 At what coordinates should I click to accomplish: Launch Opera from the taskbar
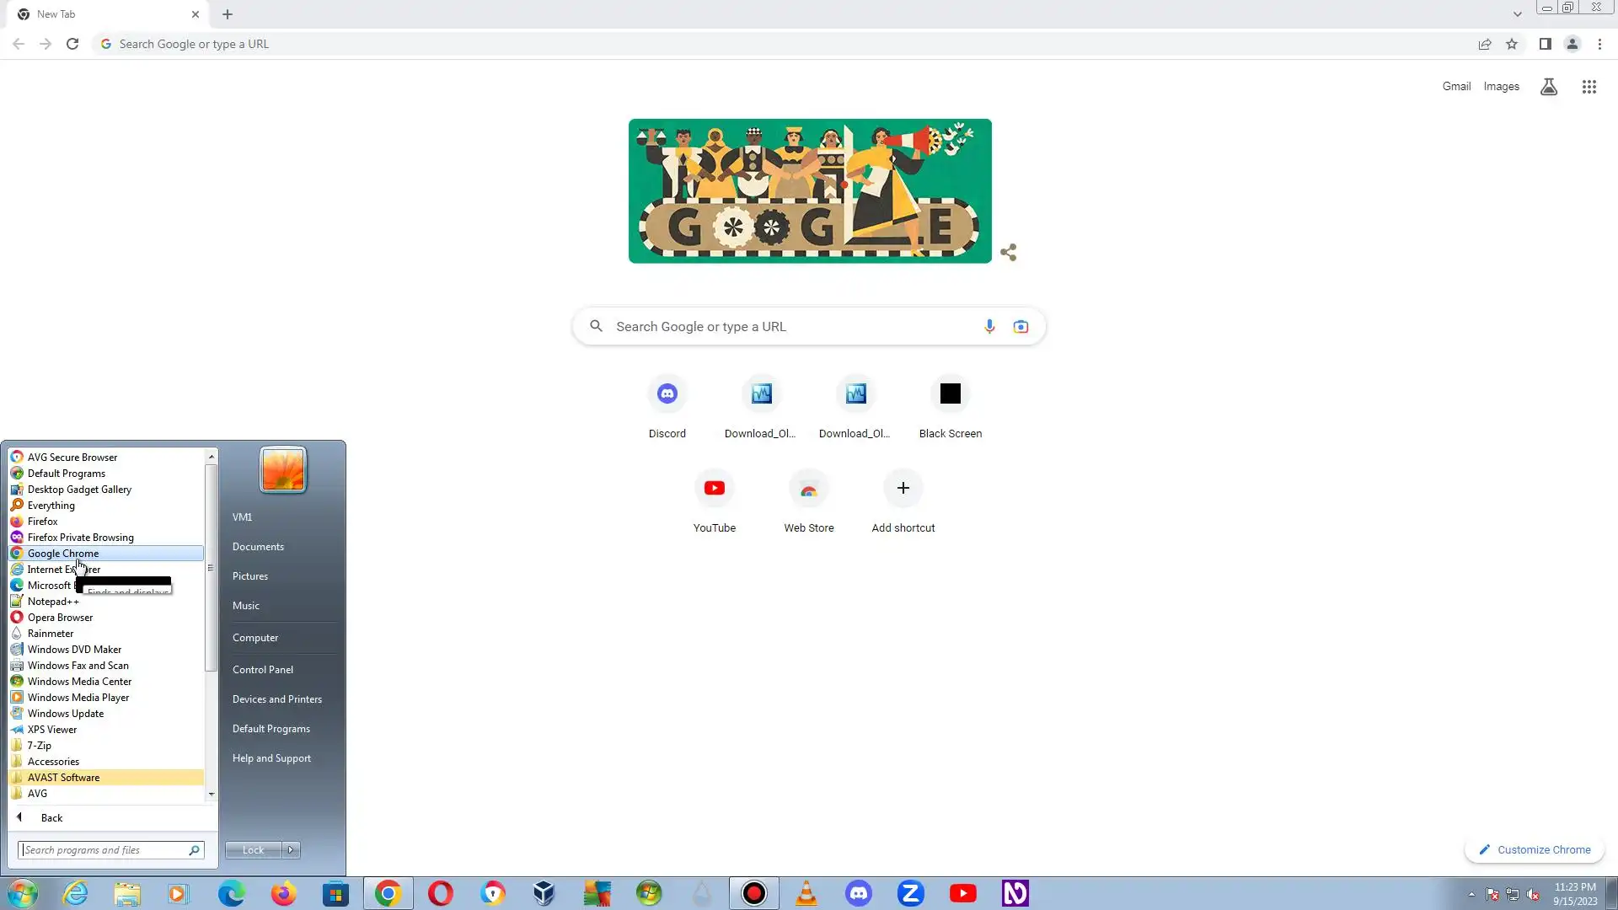[440, 893]
